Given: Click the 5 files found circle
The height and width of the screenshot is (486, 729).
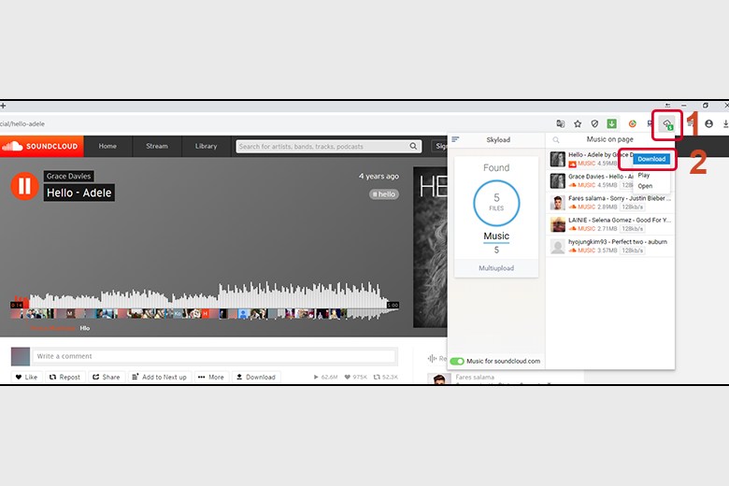Looking at the screenshot, I should (x=496, y=203).
